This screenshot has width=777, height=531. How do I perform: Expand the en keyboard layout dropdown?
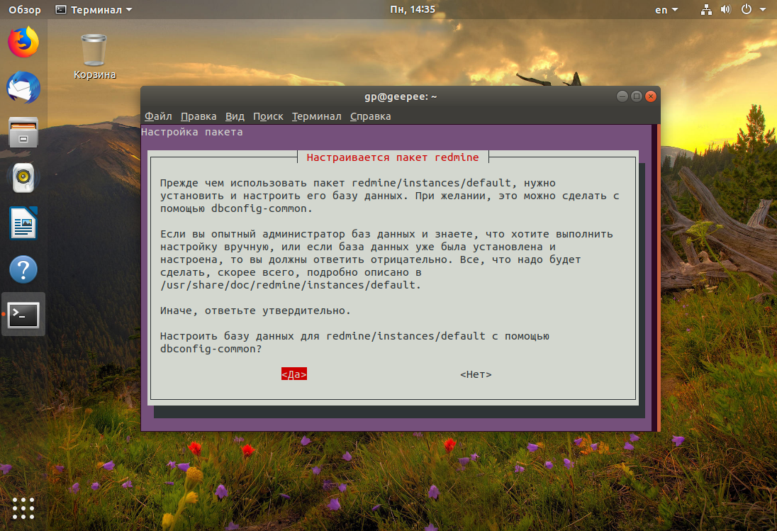(666, 9)
